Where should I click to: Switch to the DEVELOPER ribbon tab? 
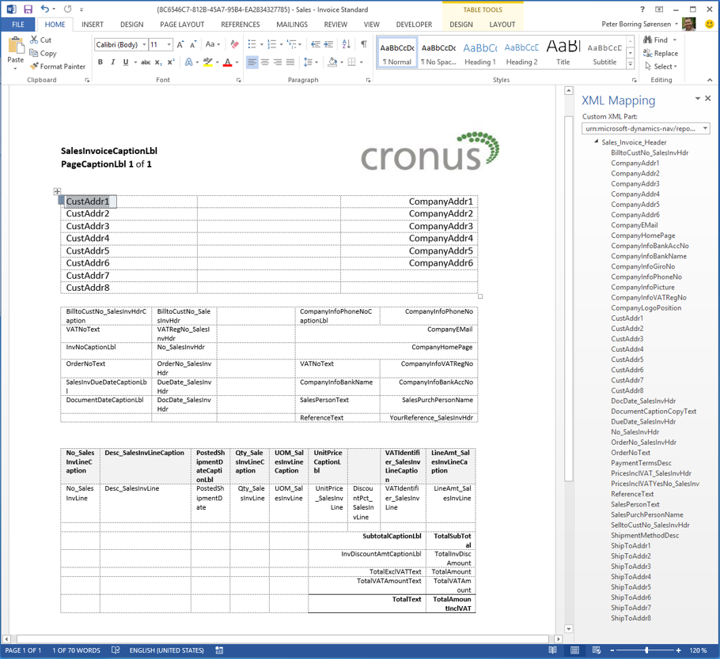[x=414, y=24]
